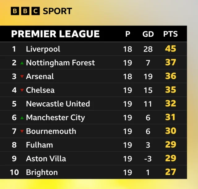Click the P column header

[x=128, y=34]
